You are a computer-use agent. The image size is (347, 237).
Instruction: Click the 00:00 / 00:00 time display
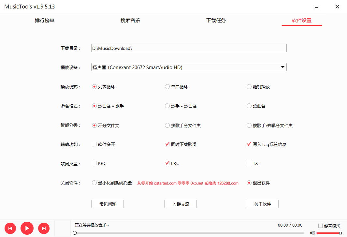pyautogui.click(x=290, y=225)
